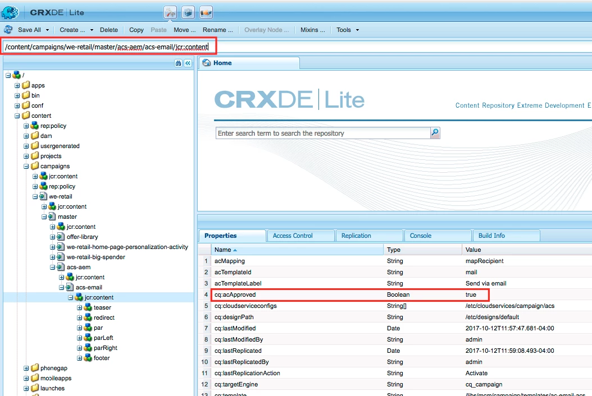Screen dimensions: 592x396
Task: Open the Save All dropdown arrow
Action: 47,30
